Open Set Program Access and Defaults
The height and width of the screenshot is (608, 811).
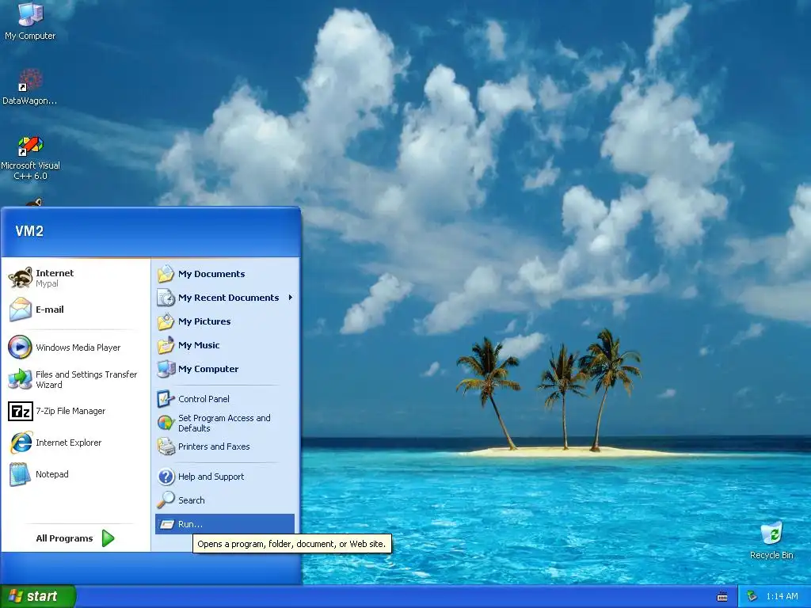coord(225,423)
